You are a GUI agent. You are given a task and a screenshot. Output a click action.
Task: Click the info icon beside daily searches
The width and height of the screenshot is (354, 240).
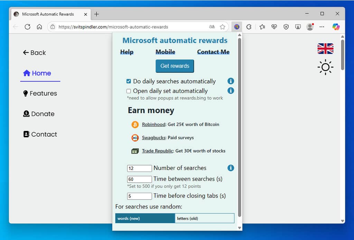[x=231, y=81]
